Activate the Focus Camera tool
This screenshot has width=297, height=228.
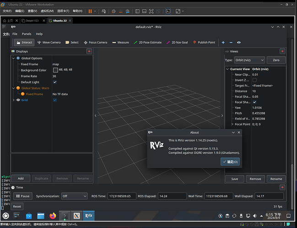pos(96,42)
